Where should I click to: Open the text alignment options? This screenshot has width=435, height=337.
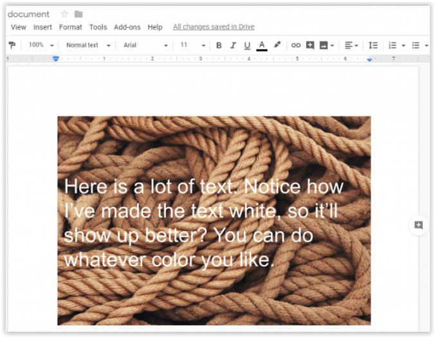(351, 45)
